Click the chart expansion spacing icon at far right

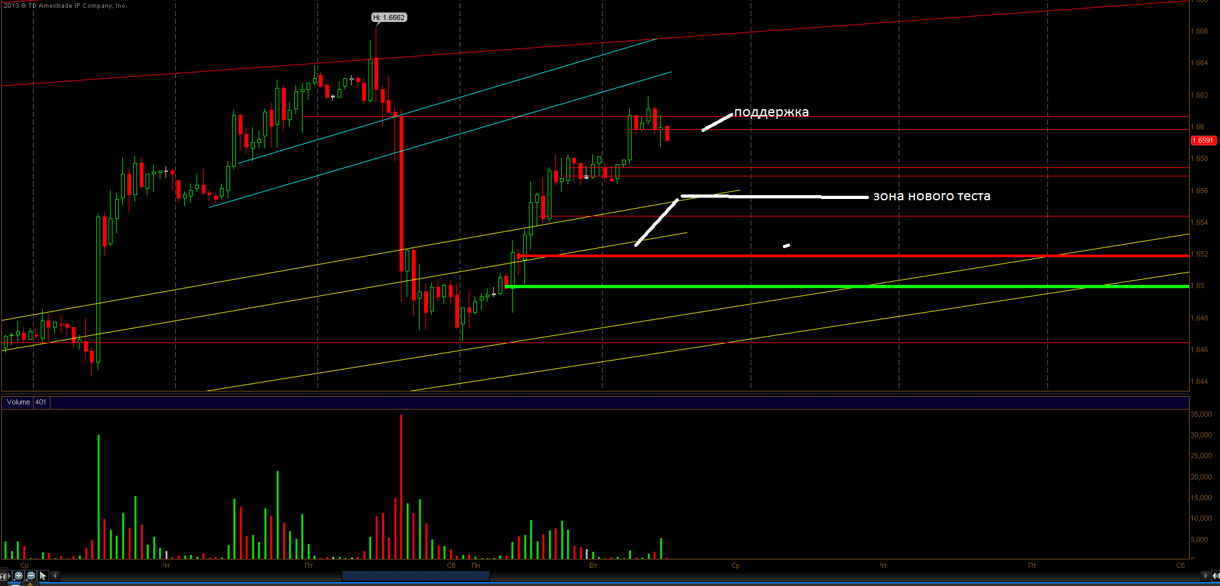click(1215, 576)
